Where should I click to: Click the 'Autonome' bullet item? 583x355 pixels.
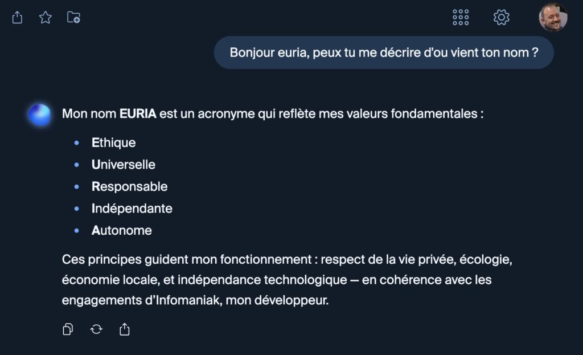coord(121,231)
